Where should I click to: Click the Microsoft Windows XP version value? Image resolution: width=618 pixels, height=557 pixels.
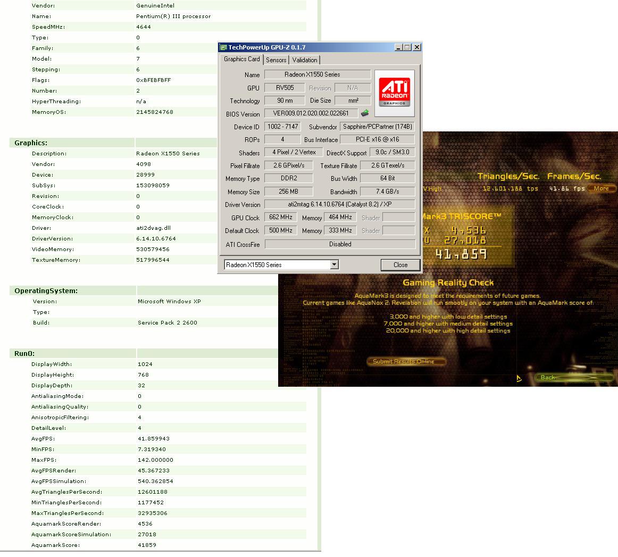click(169, 301)
